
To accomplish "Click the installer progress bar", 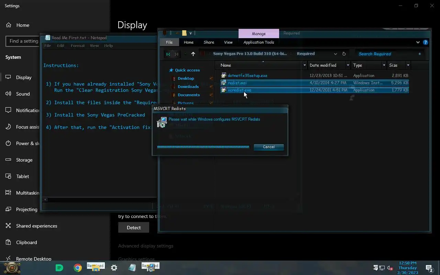I will pos(203,147).
